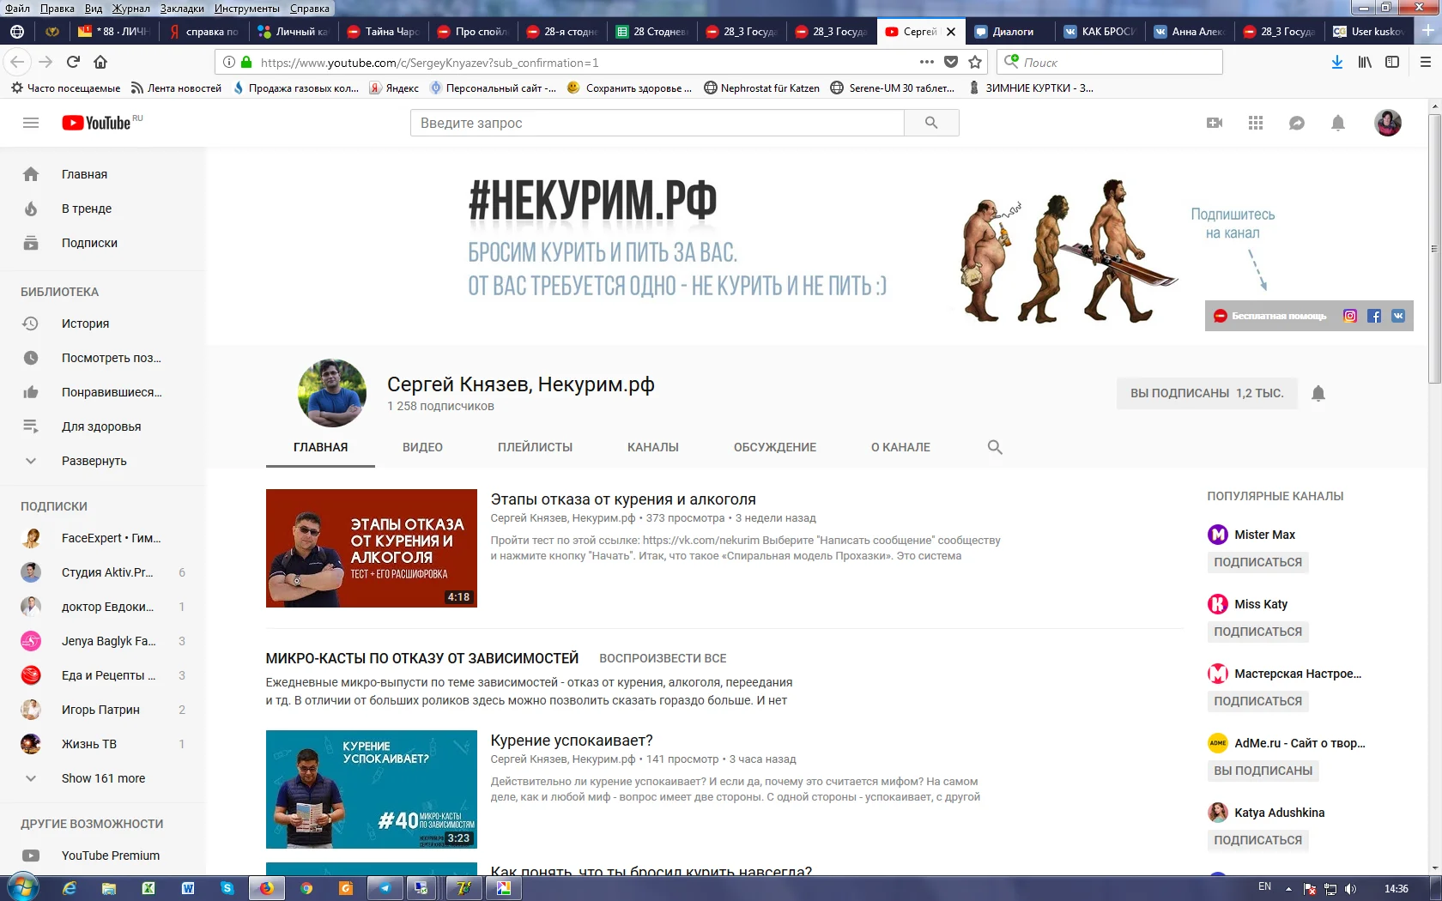Click the YouTube search input field

point(657,123)
